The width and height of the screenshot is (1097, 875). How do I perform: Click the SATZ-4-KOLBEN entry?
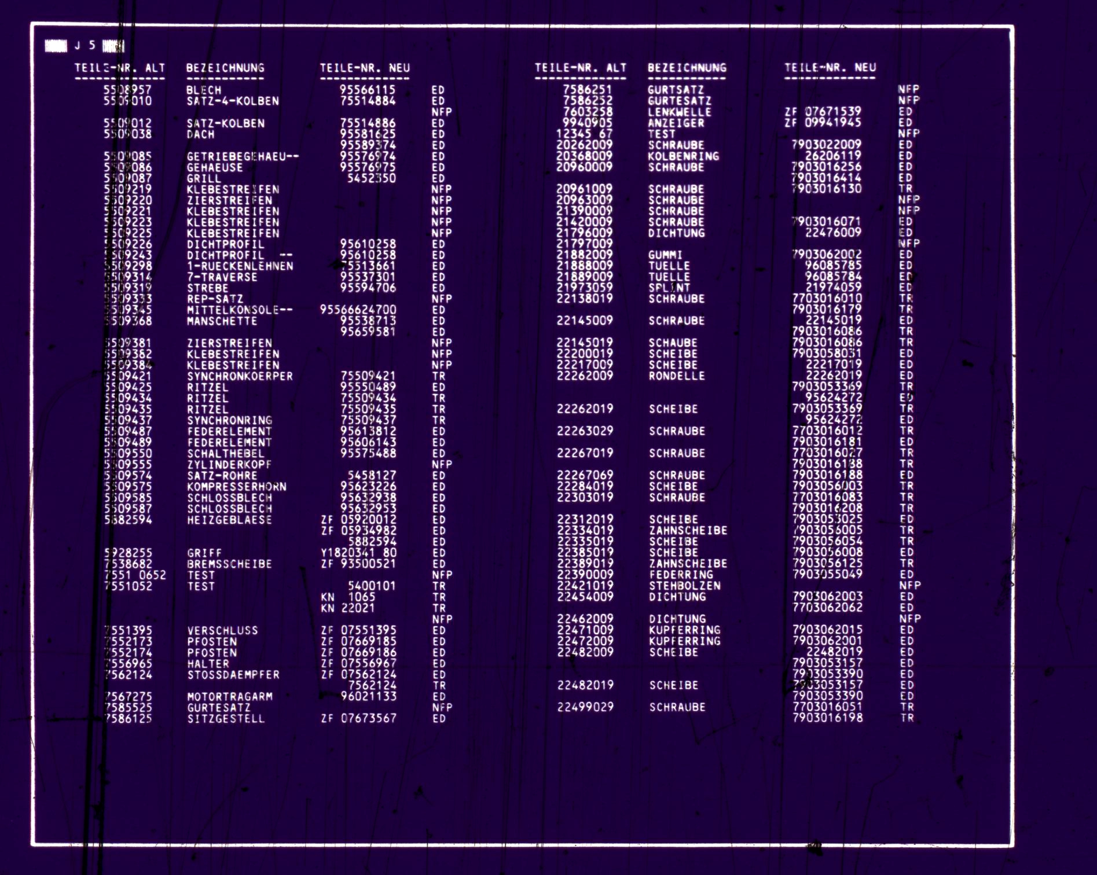[x=233, y=101]
